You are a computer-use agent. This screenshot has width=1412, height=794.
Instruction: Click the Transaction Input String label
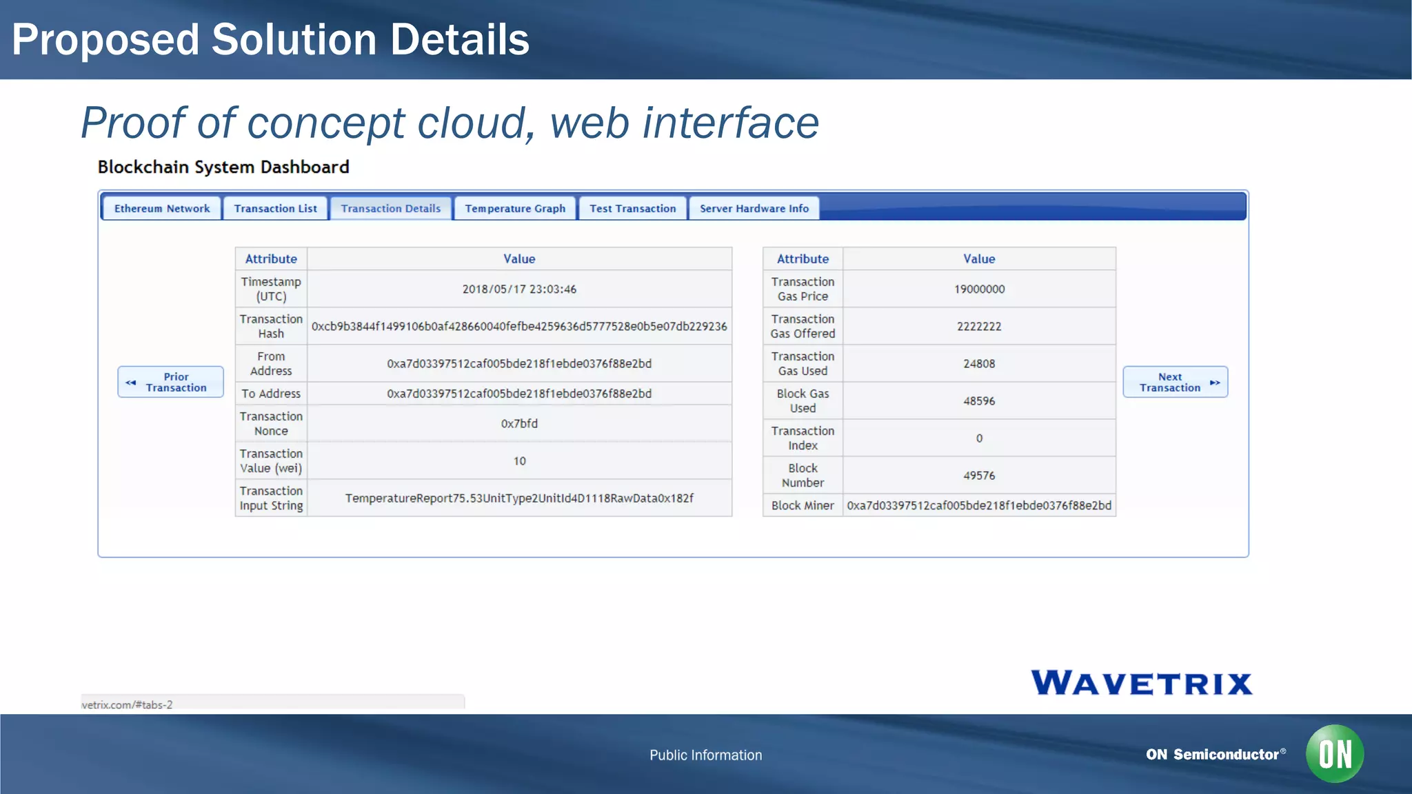(x=271, y=498)
